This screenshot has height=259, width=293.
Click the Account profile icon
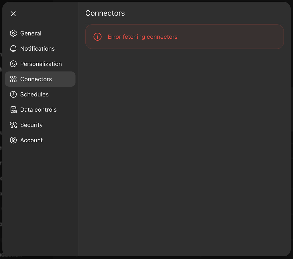(x=13, y=140)
